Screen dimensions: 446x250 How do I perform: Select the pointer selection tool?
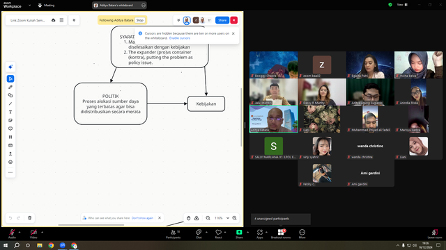coord(10,78)
